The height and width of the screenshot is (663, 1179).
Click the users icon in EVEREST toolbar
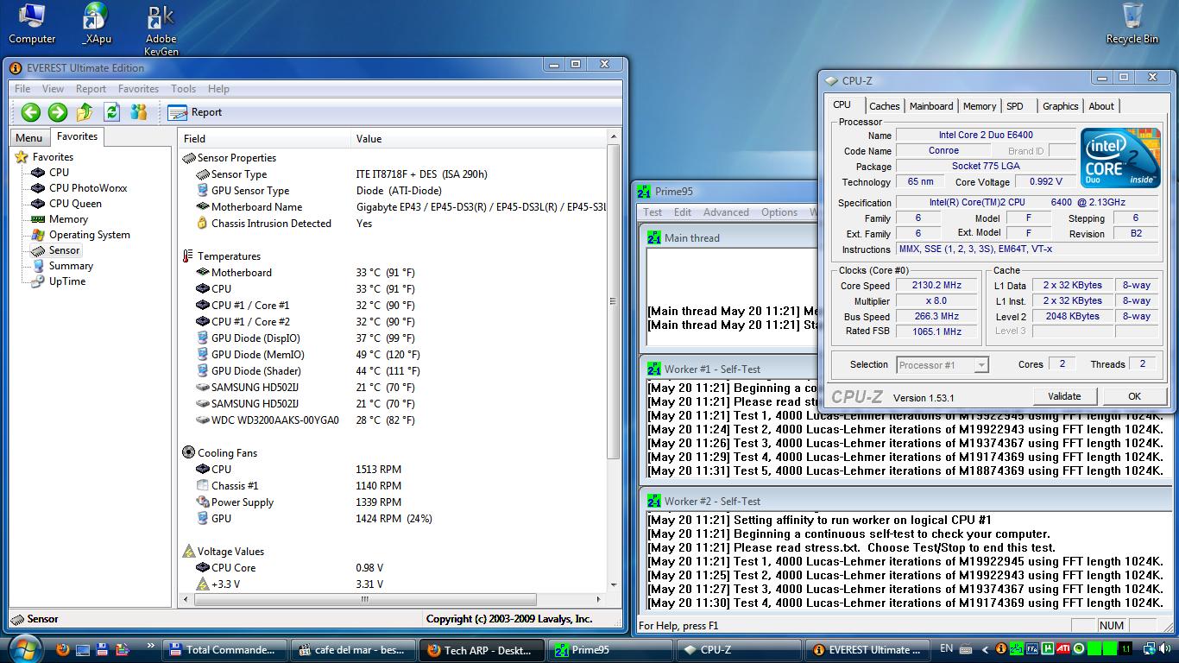138,112
